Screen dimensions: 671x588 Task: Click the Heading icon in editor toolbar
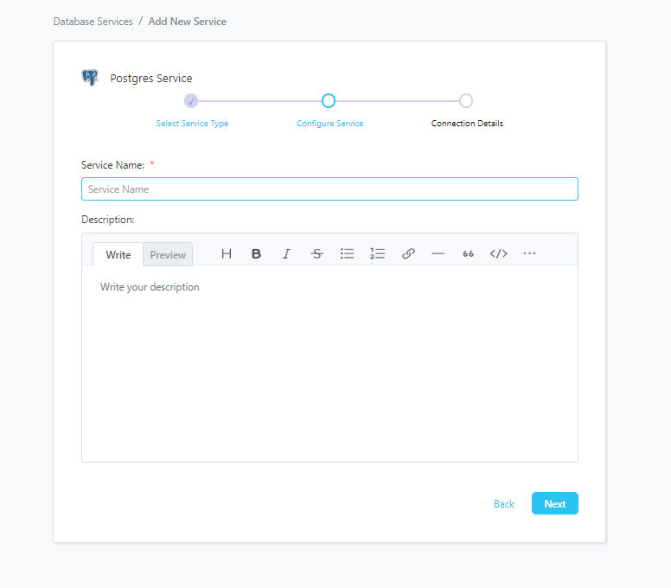coord(227,253)
